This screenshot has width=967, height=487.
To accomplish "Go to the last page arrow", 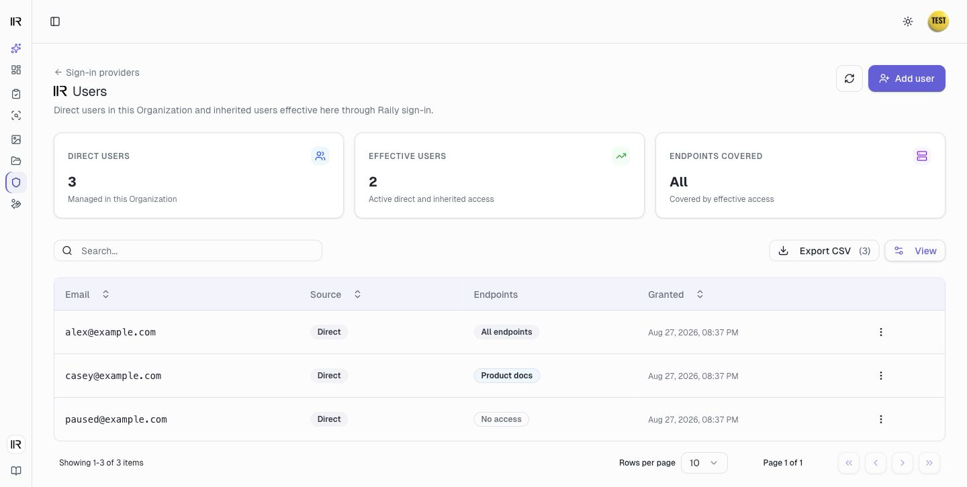I will 929,463.
